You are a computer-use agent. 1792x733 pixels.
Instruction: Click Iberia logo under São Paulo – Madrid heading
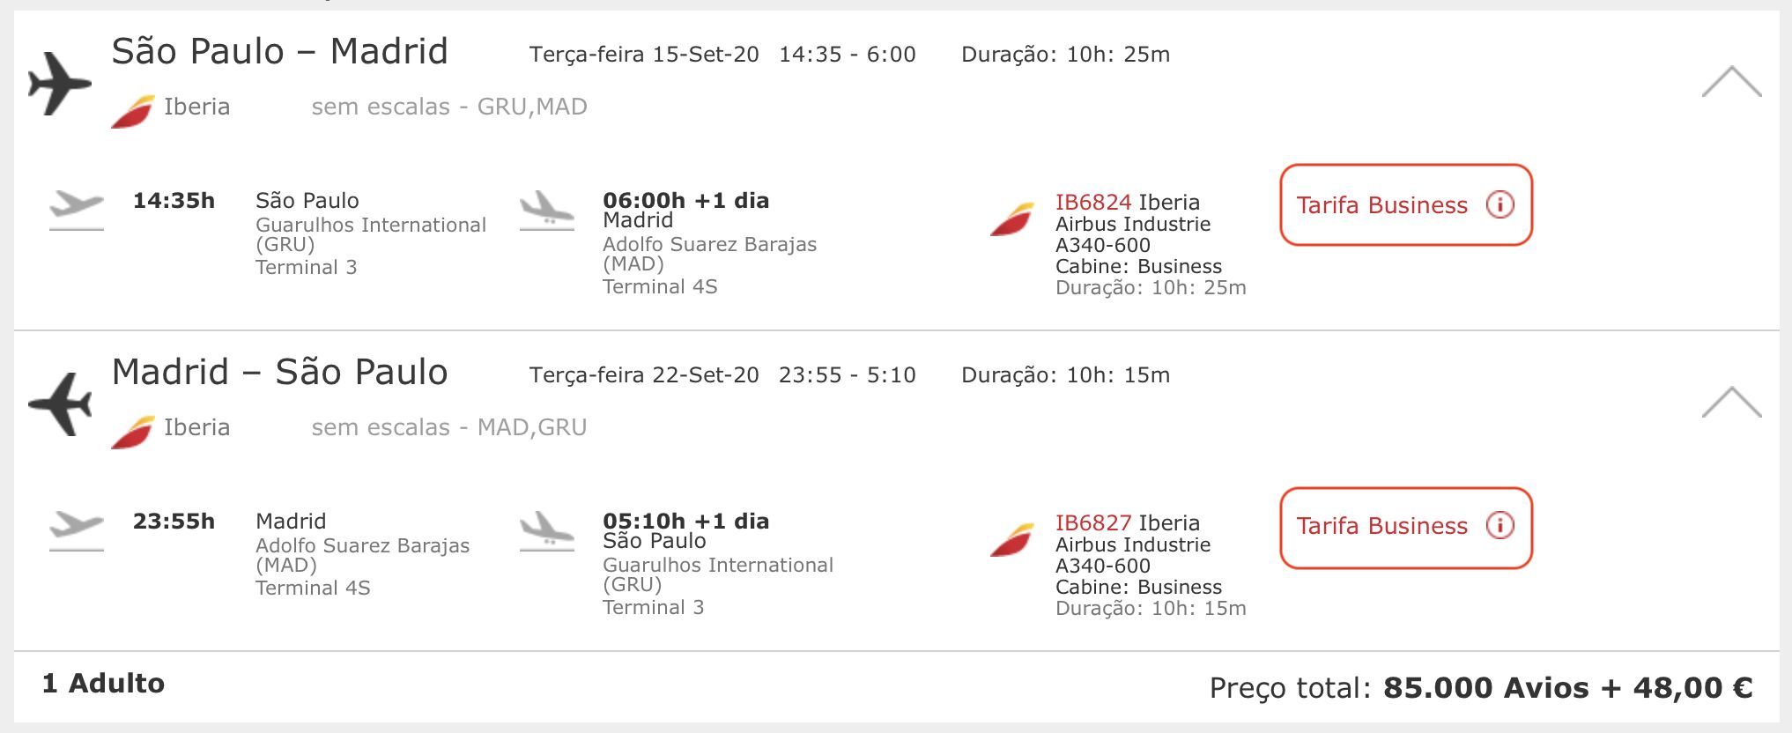132,111
